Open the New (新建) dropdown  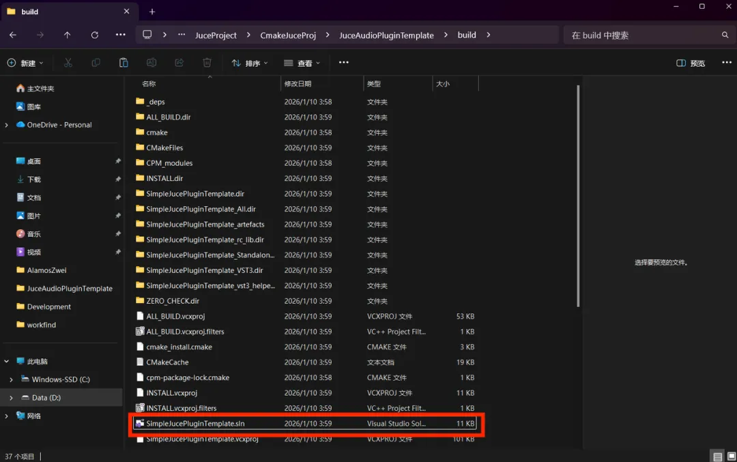25,63
